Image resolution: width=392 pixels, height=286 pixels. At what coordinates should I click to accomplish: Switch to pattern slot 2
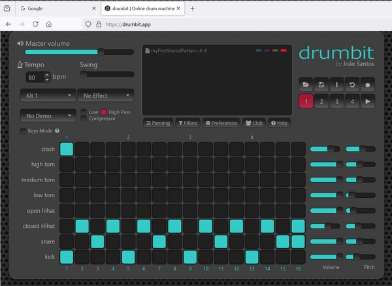321,101
